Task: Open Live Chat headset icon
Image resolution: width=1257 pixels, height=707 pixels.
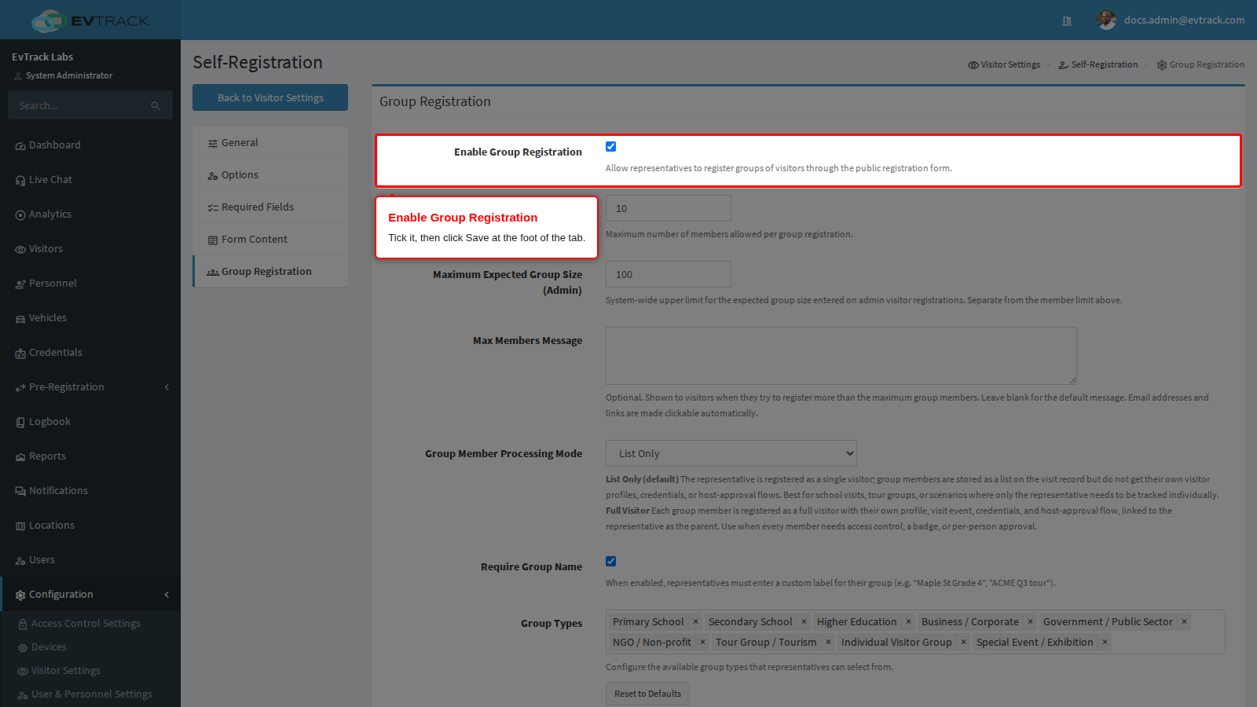Action: pyautogui.click(x=20, y=180)
